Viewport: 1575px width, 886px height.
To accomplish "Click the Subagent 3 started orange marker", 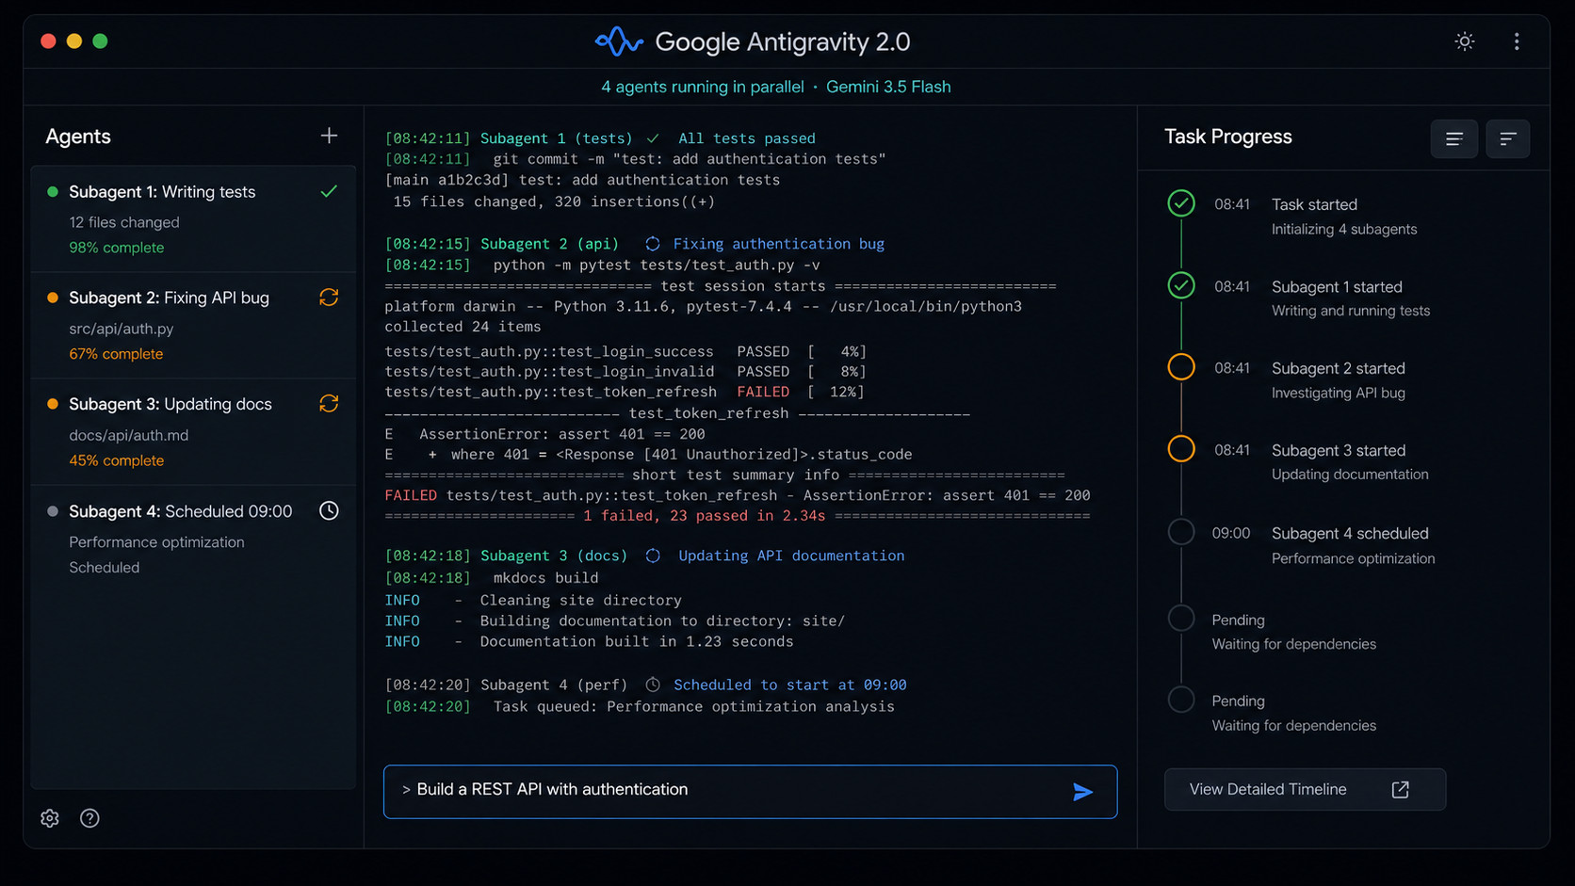I will click(1181, 449).
